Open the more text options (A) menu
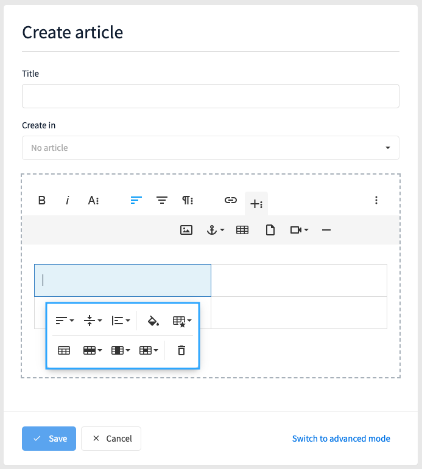422x469 pixels. pos(93,200)
